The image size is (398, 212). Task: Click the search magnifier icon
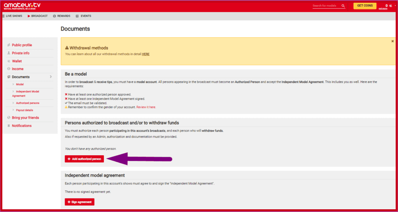click(343, 6)
